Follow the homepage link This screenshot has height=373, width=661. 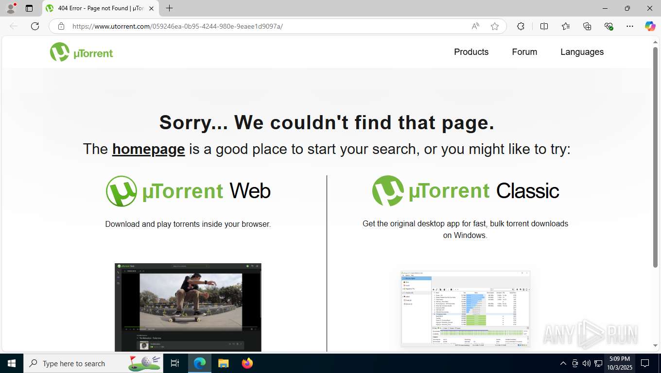148,149
